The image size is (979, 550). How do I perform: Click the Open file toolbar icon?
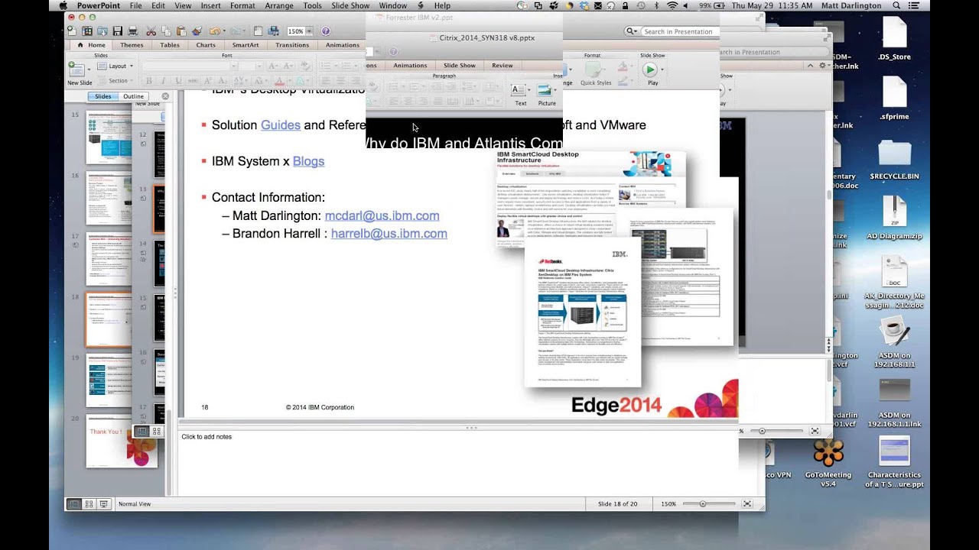point(102,31)
